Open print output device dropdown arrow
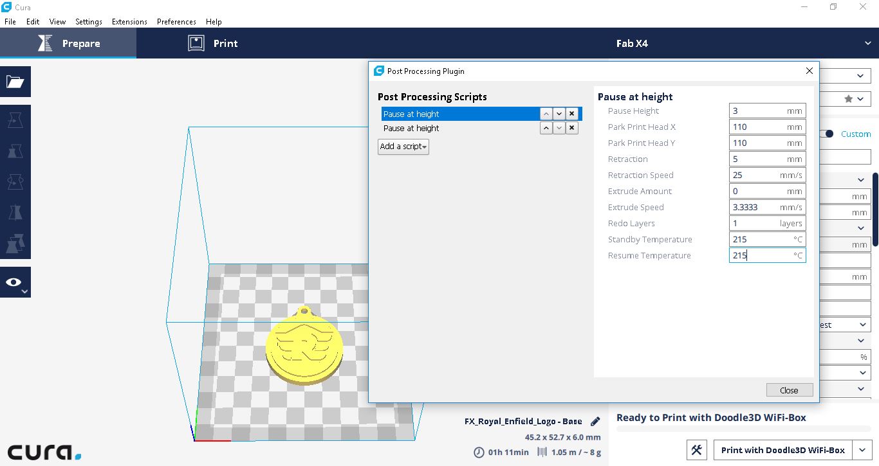Viewport: 879px width, 466px height. click(862, 450)
